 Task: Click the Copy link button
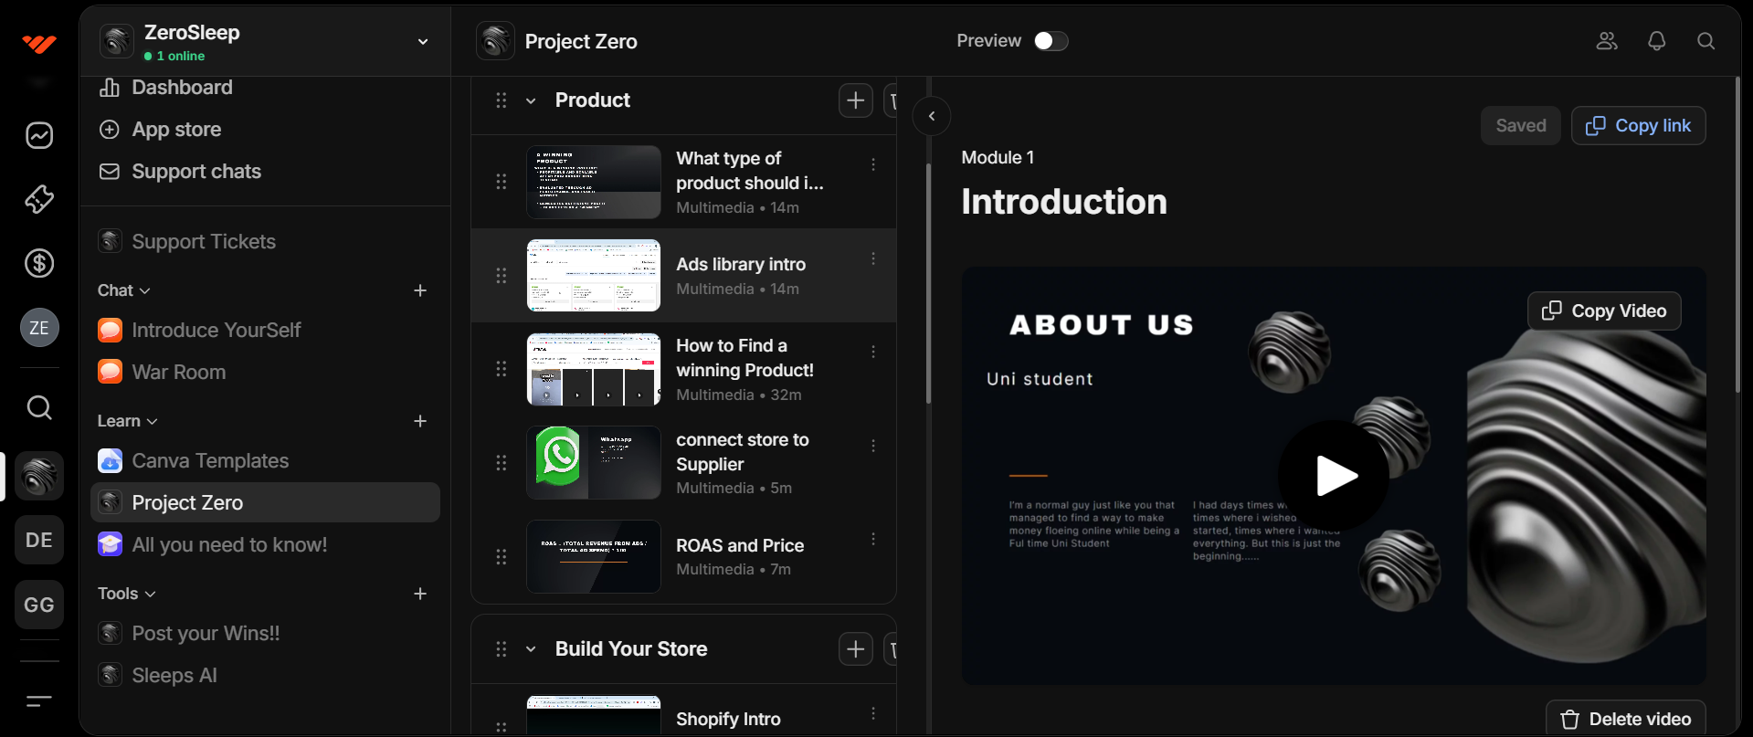coord(1638,126)
